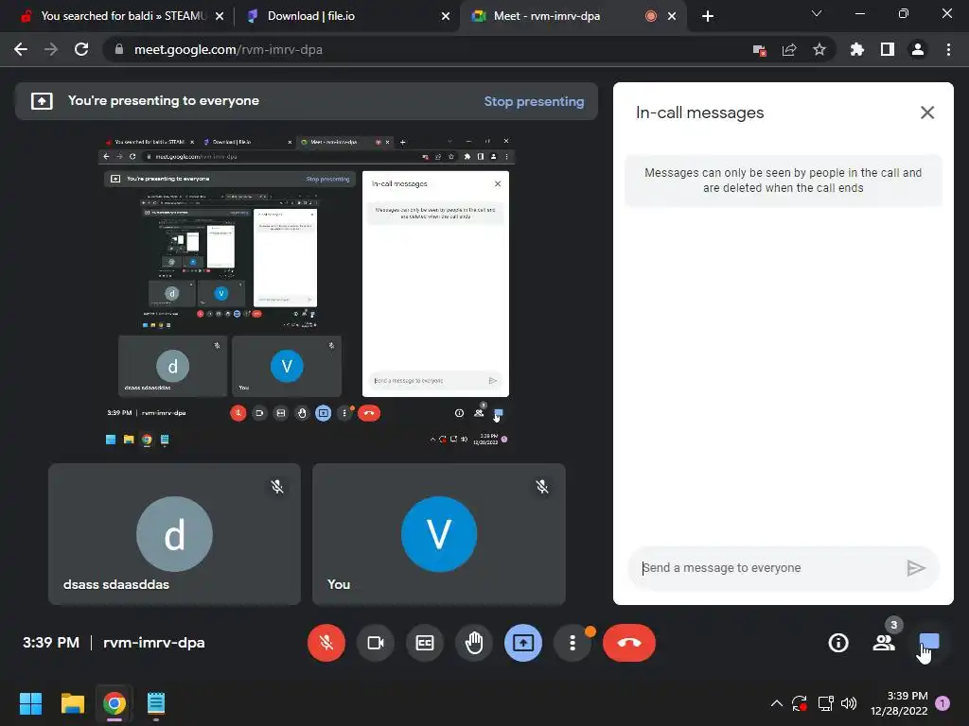This screenshot has height=726, width=969.
Task: Select the You participant tile
Action: click(x=439, y=534)
